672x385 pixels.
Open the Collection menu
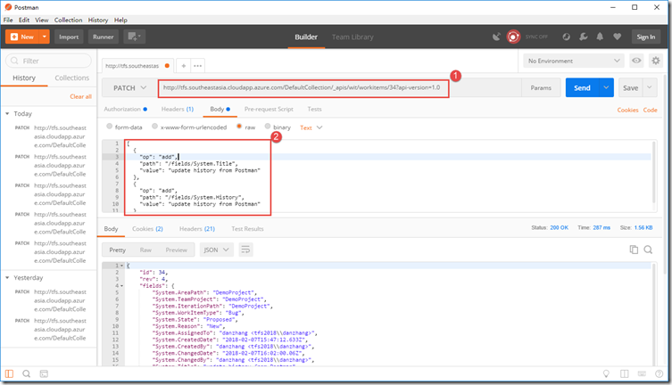[x=68, y=20]
